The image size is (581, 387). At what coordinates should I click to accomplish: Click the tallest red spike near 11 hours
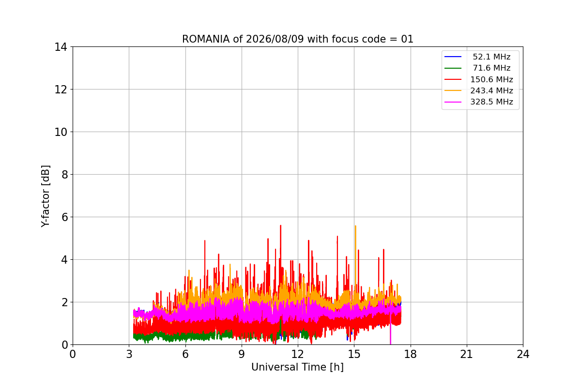[x=280, y=226]
